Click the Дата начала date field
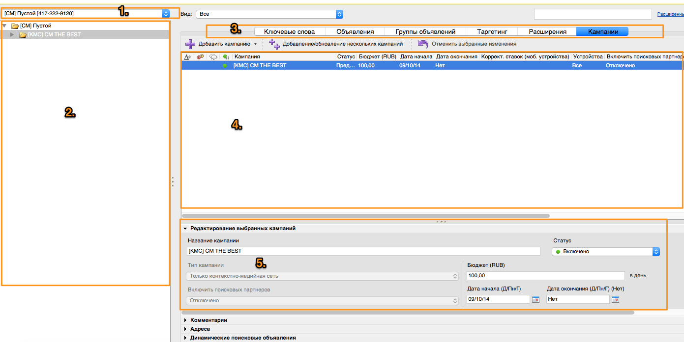684x342 pixels. pyautogui.click(x=498, y=299)
